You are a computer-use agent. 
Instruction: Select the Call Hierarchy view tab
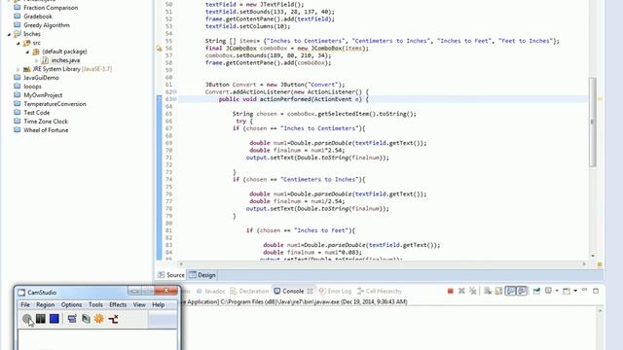tap(380, 292)
